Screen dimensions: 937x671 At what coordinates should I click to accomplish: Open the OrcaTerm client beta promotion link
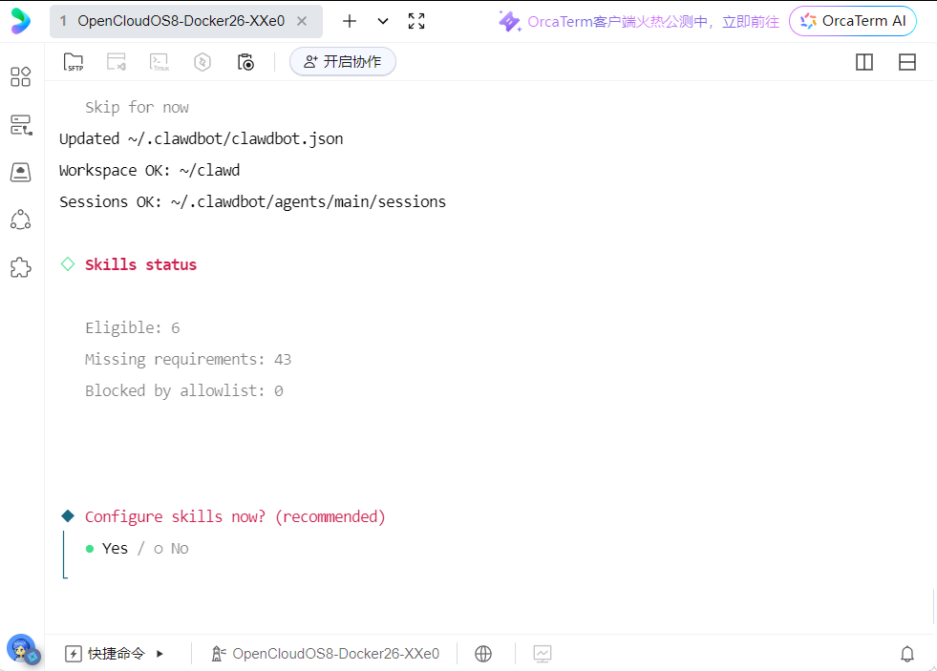tap(638, 22)
